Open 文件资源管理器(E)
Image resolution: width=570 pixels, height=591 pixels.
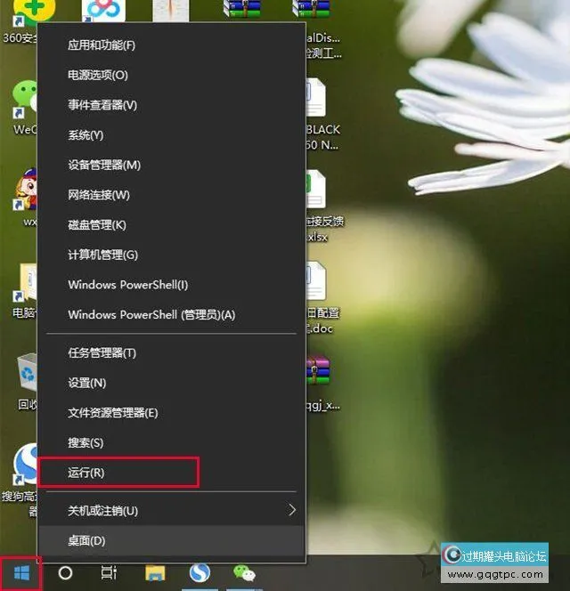click(171, 413)
